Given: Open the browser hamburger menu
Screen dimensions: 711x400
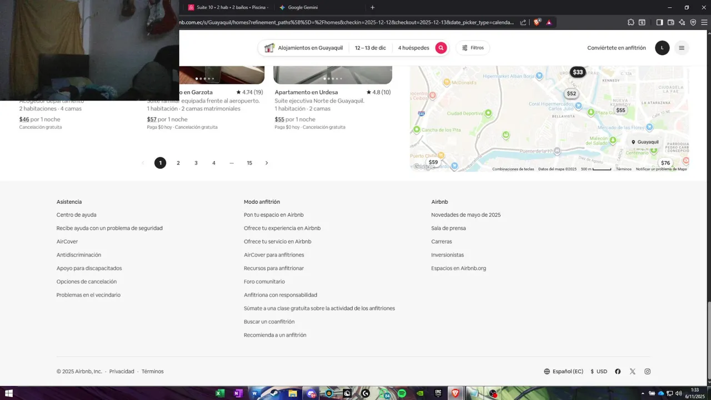Looking at the screenshot, I should (704, 22).
